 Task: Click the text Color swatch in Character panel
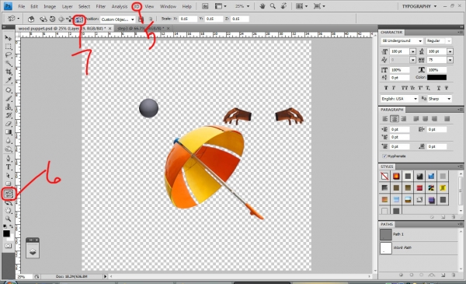[x=436, y=77]
